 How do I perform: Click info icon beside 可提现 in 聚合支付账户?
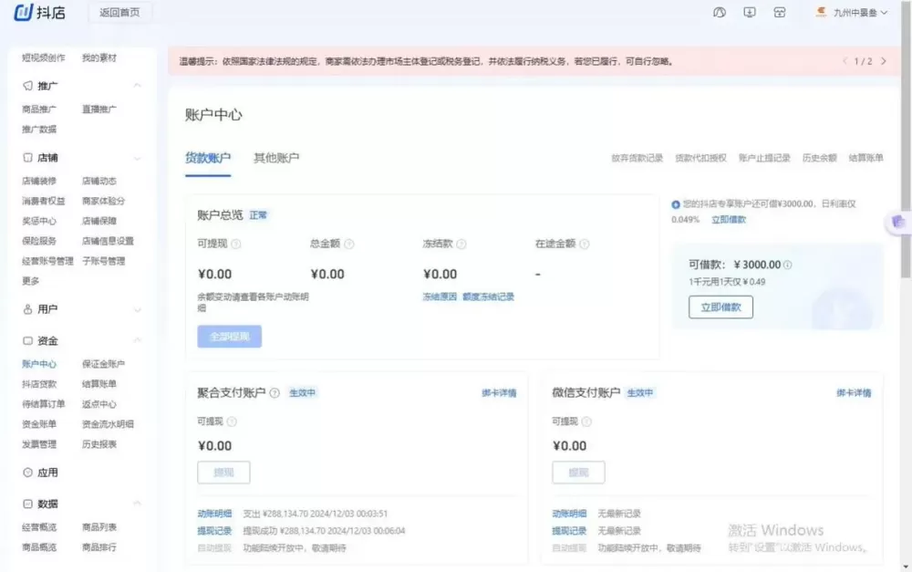pos(232,421)
